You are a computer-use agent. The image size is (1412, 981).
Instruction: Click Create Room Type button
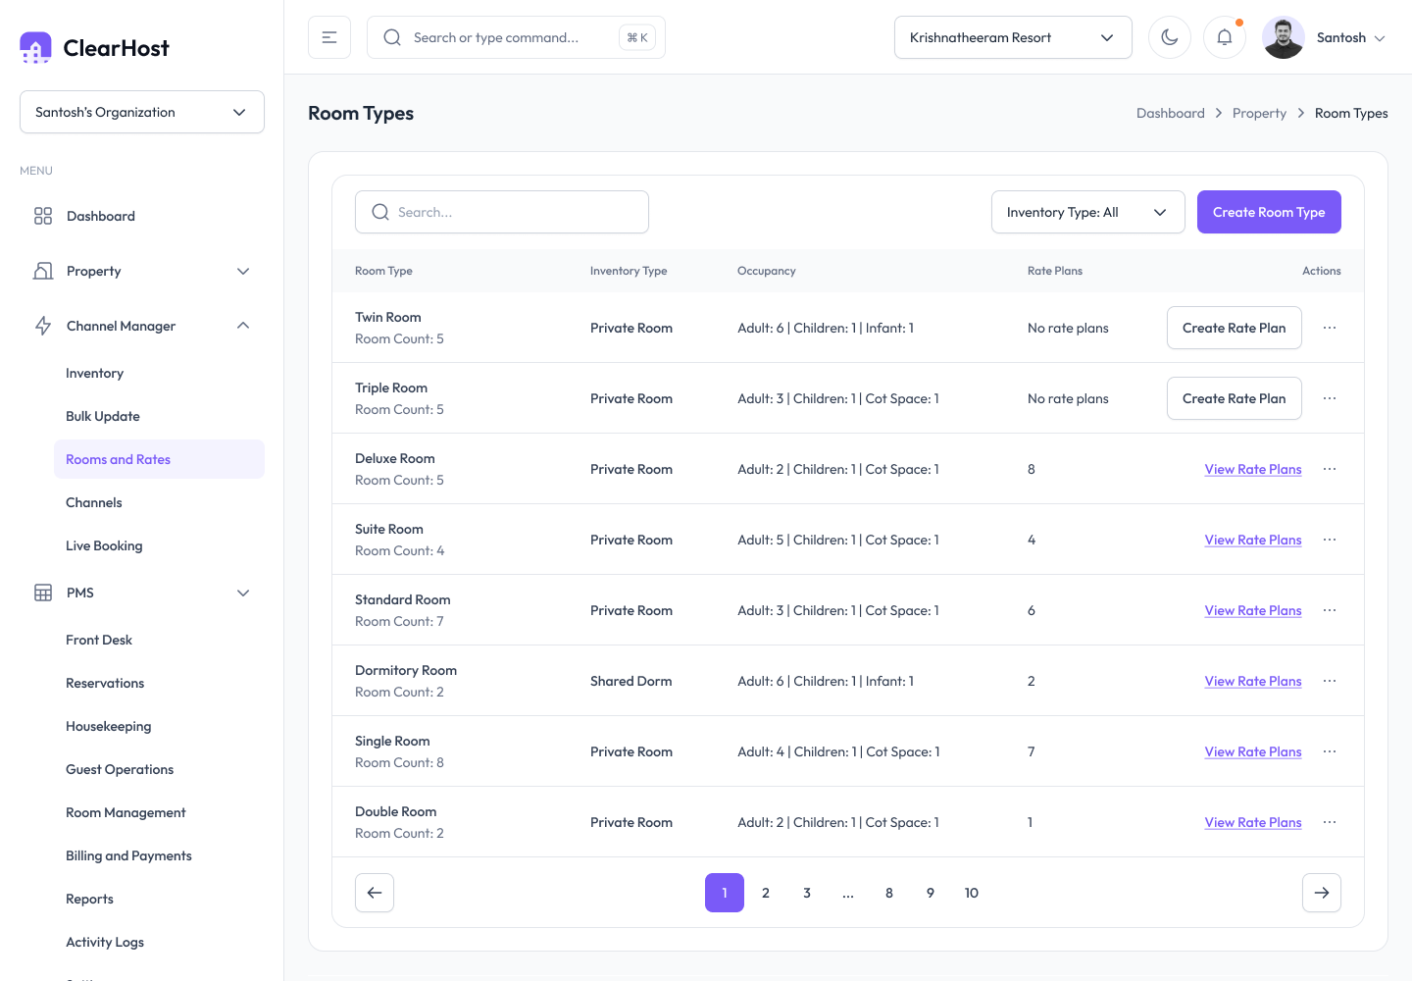point(1269,212)
